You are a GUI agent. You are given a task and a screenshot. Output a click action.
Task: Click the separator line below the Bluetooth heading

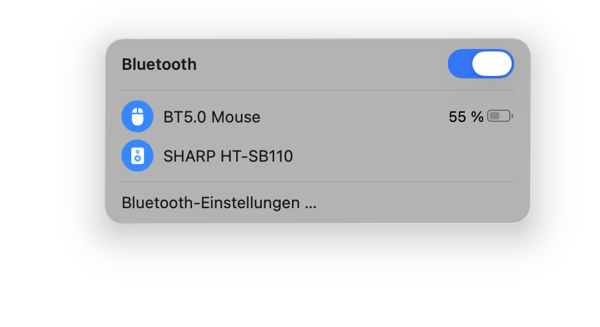pyautogui.click(x=317, y=90)
